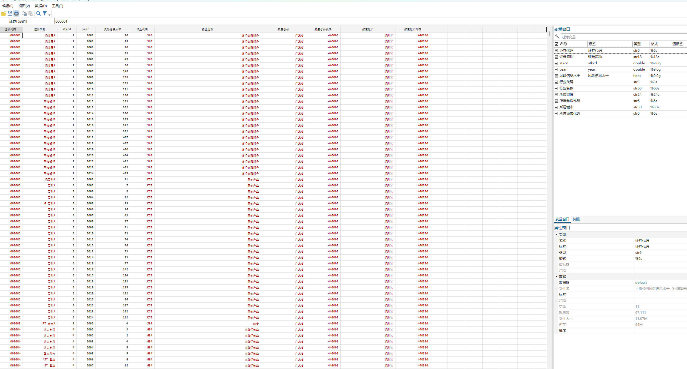Click the Save floppy disk icon
The width and height of the screenshot is (687, 369).
(10, 13)
